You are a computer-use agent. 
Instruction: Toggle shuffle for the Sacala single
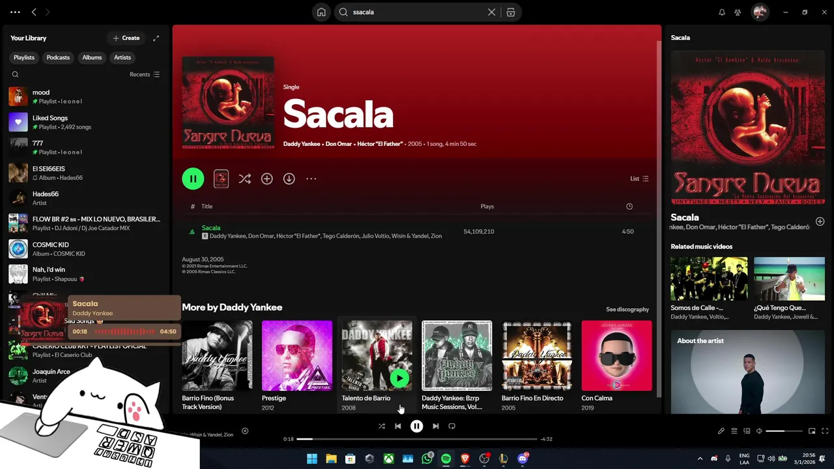pyautogui.click(x=245, y=178)
